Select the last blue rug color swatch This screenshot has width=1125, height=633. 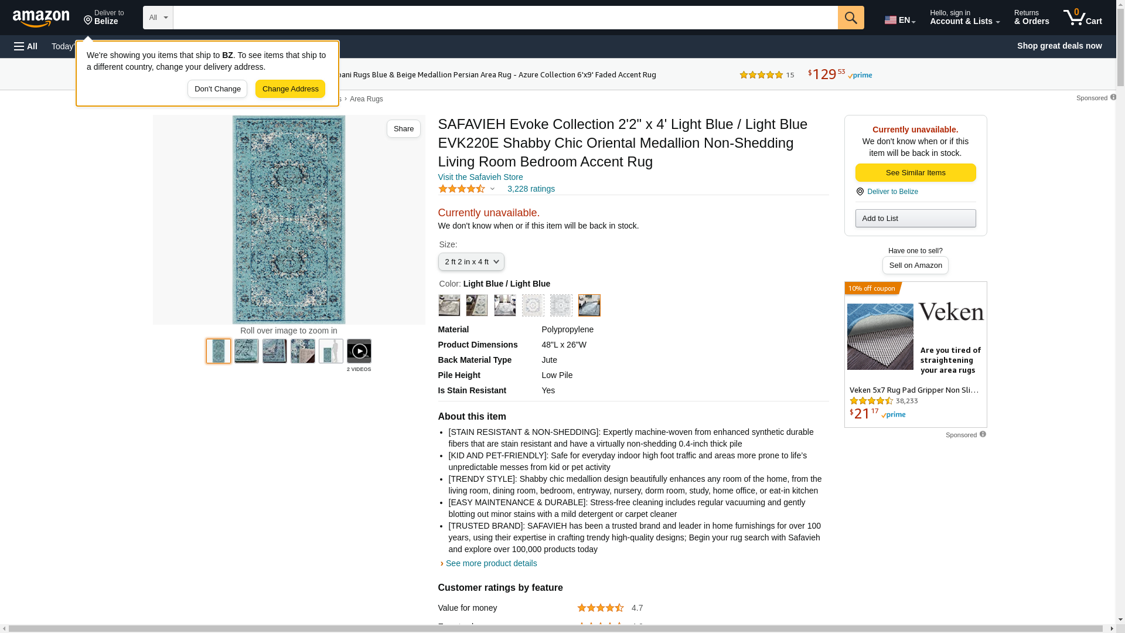pos(589,305)
